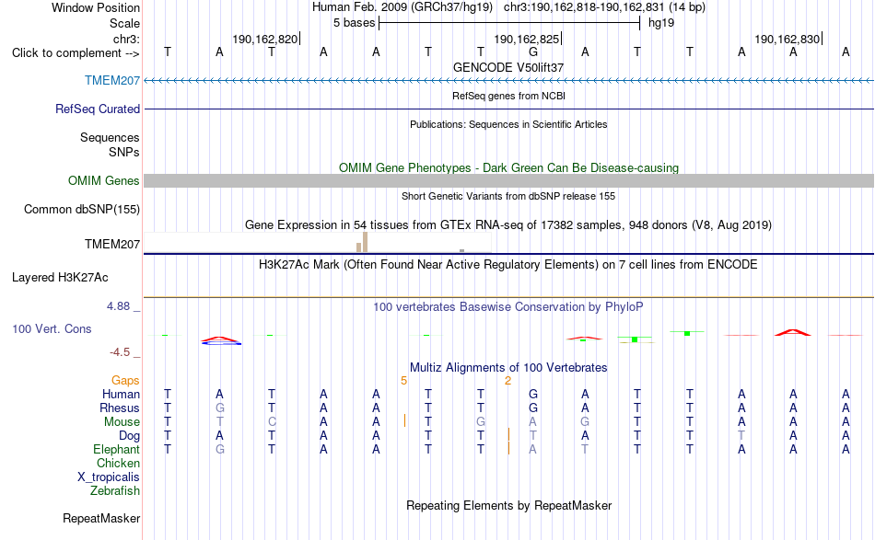This screenshot has width=875, height=540.
Task: Click the black TMEM207 GTEx expression label
Action: tap(112, 244)
